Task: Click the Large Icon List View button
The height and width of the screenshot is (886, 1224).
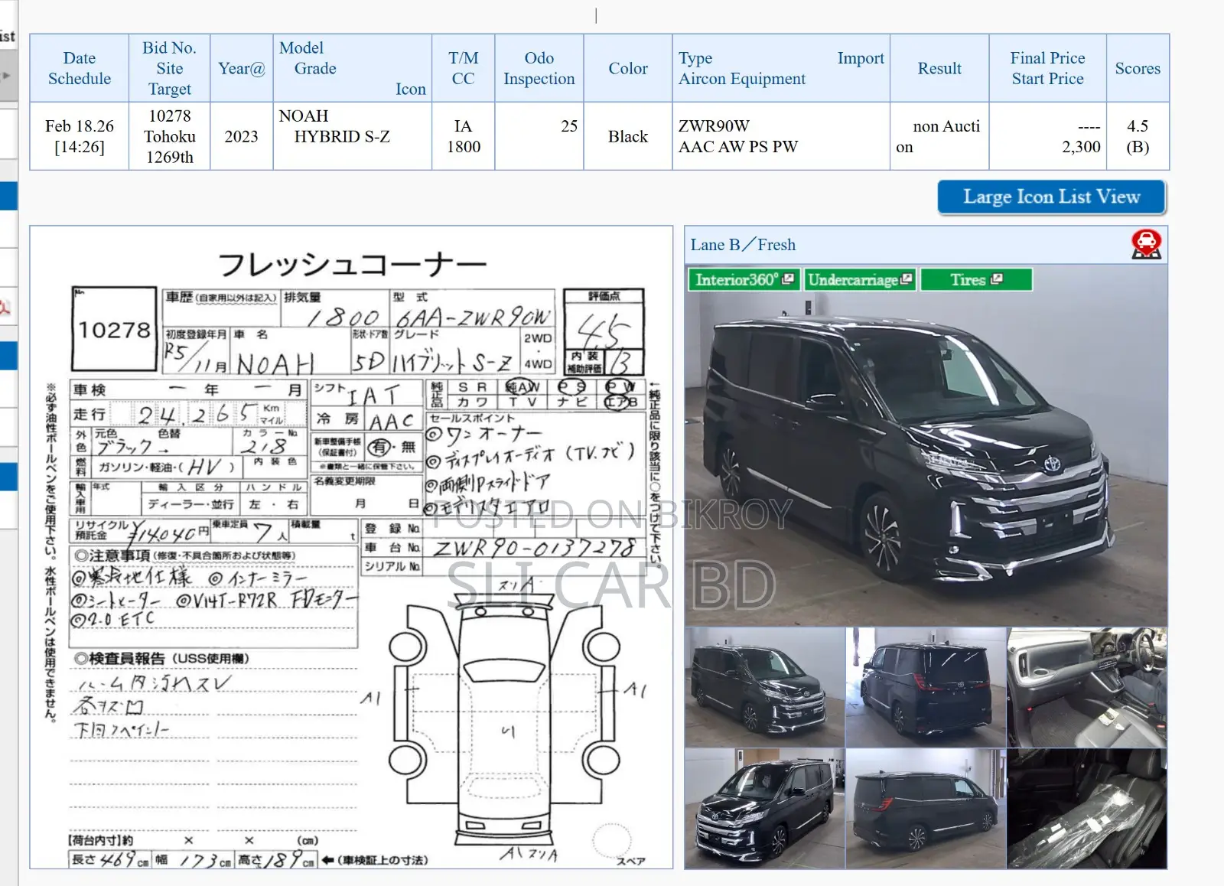Action: [1051, 197]
